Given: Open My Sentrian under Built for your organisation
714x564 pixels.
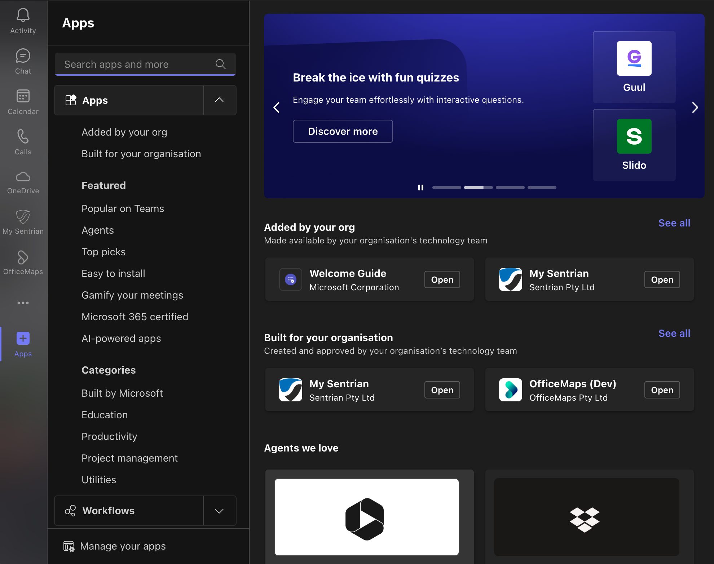Looking at the screenshot, I should [442, 390].
